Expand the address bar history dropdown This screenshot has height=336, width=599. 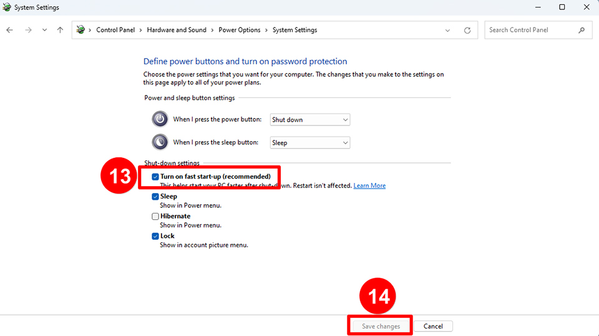[447, 30]
